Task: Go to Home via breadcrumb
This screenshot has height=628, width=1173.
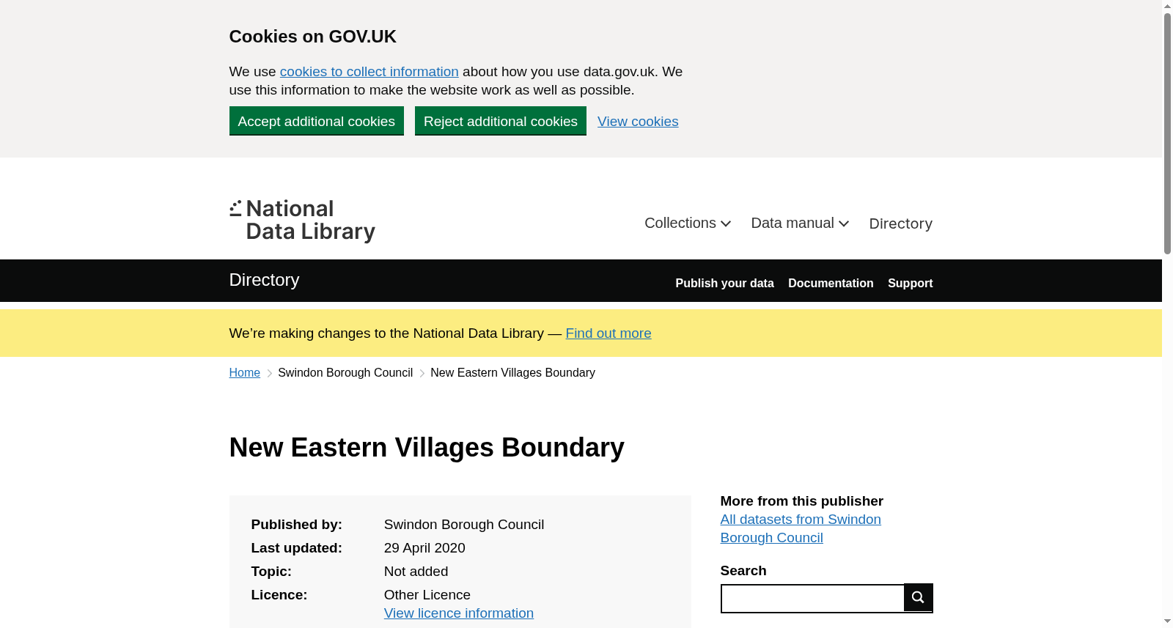Action: click(245, 373)
